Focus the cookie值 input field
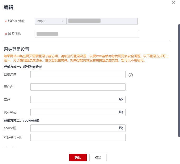The height and width of the screenshot is (164, 180). coord(74,128)
